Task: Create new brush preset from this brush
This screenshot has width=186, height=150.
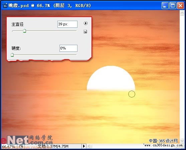Action: click(x=85, y=31)
